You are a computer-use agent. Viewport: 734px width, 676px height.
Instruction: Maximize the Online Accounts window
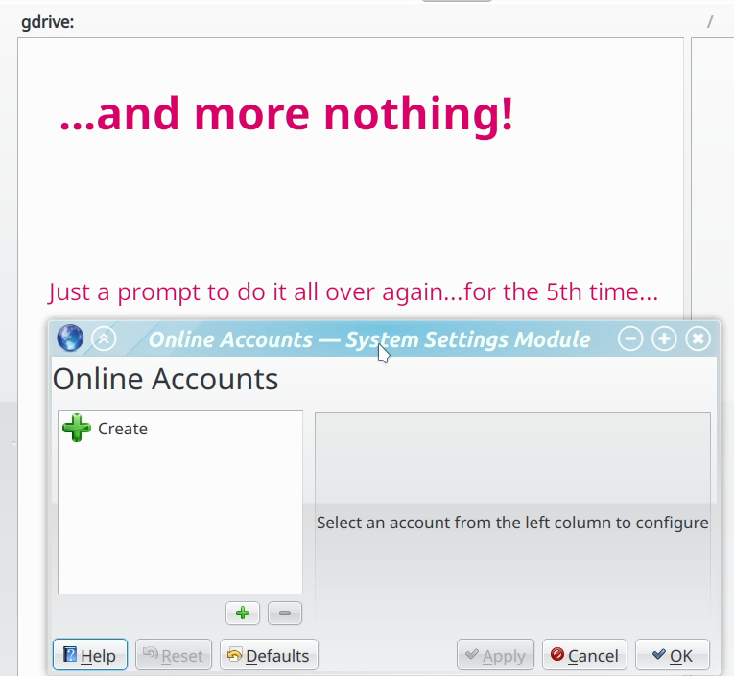tap(664, 338)
